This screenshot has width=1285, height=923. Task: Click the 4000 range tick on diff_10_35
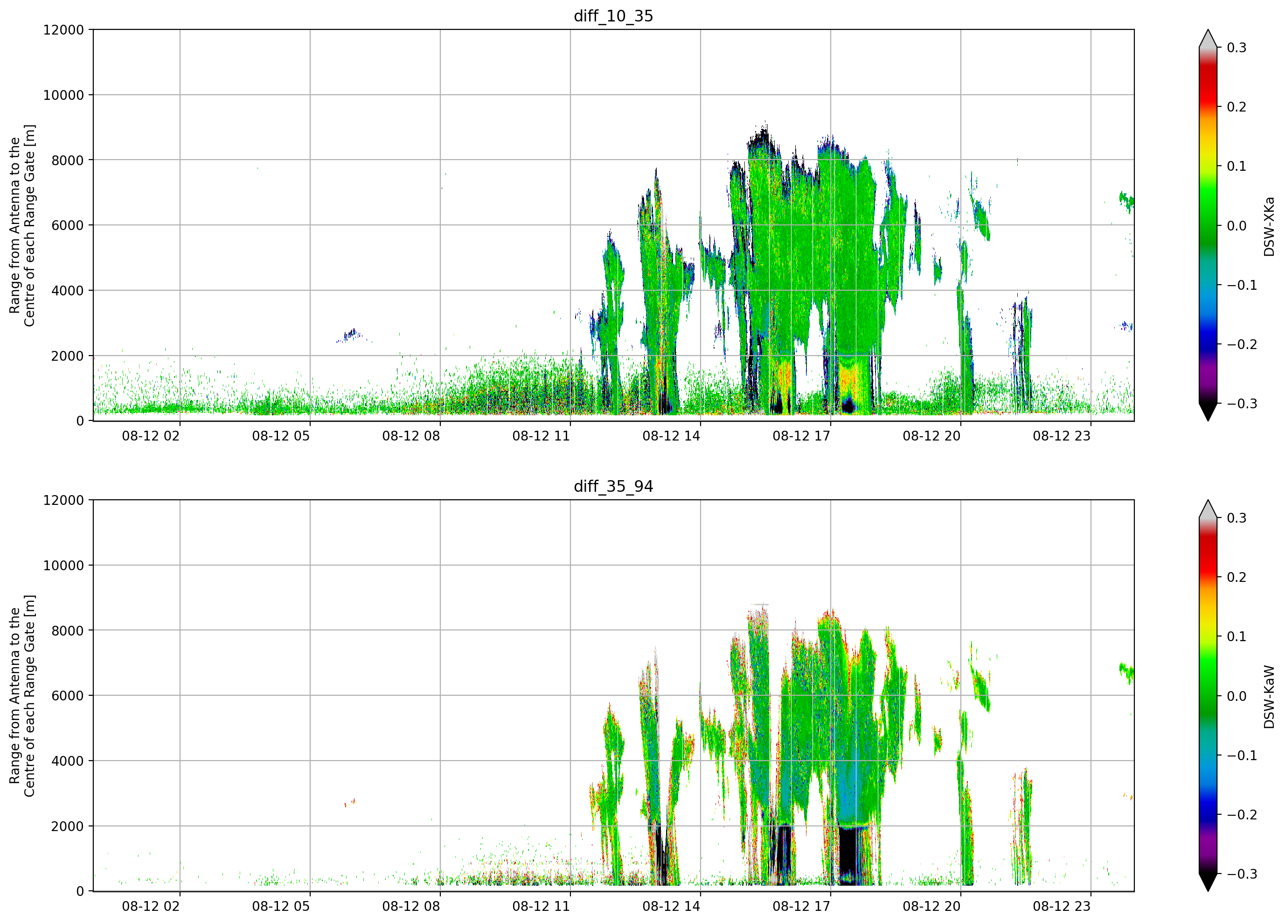[68, 291]
